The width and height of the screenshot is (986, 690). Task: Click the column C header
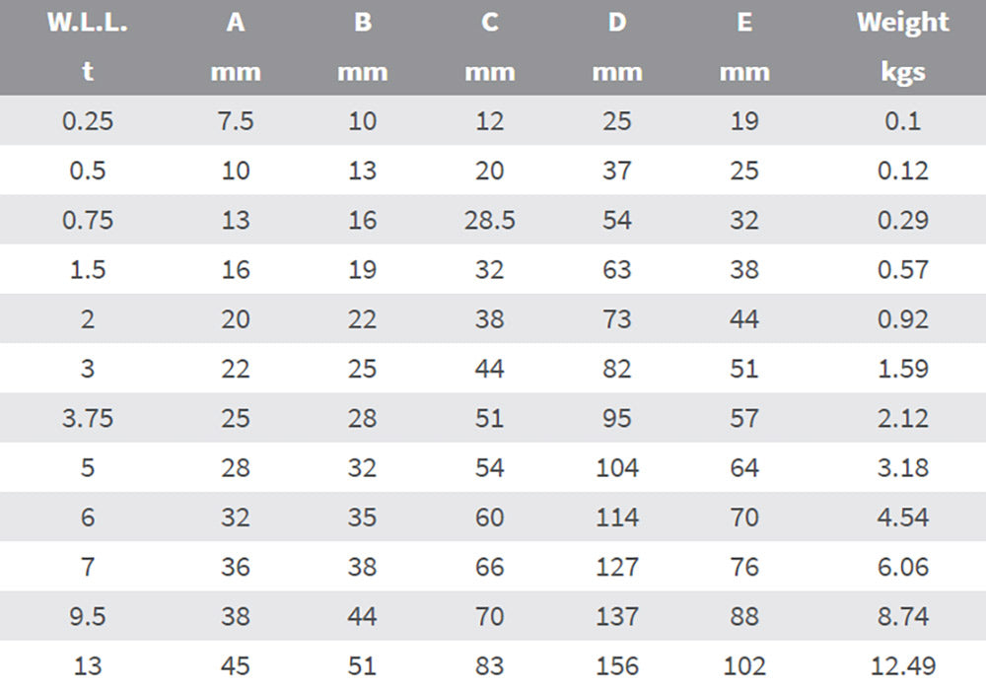(x=490, y=22)
